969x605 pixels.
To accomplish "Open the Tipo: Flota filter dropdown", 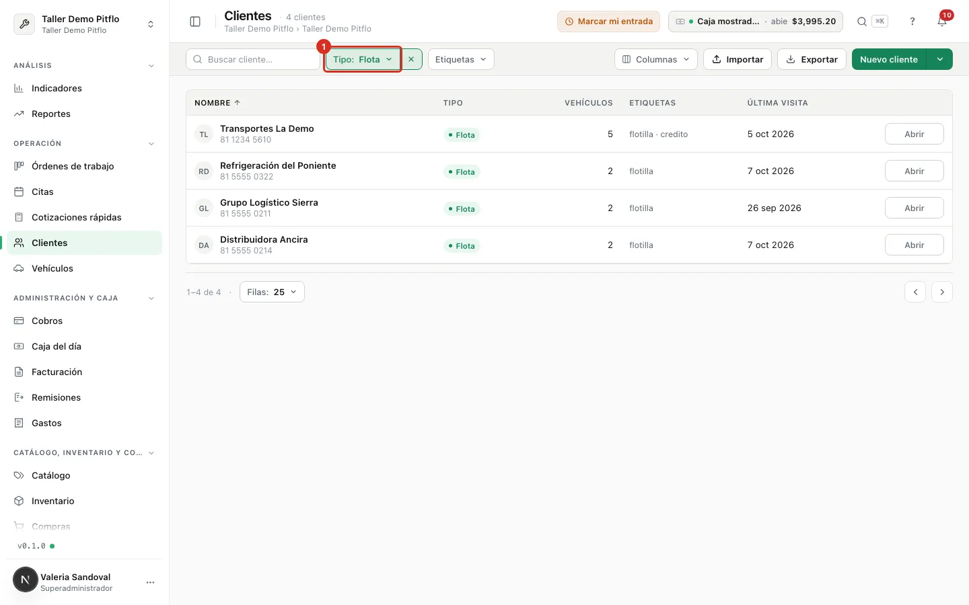I will [x=363, y=59].
